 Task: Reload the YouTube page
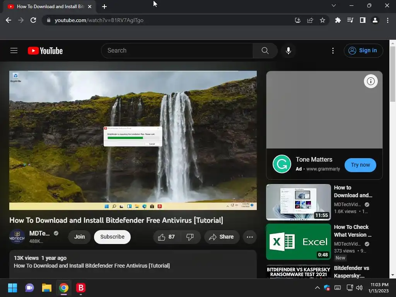point(33,20)
